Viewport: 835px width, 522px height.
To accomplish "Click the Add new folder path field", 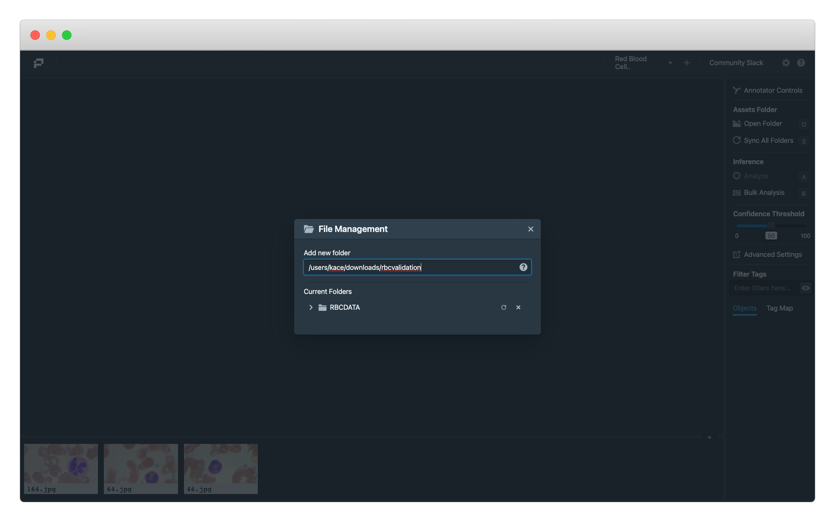I will [x=417, y=267].
